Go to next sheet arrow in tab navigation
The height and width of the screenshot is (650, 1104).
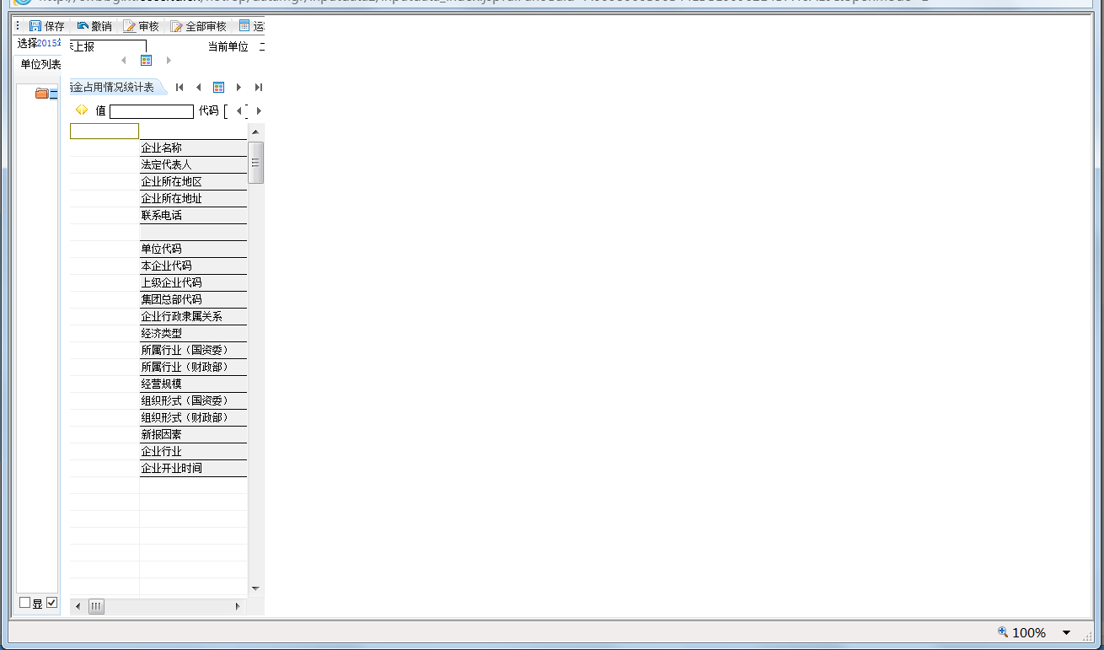(x=238, y=87)
